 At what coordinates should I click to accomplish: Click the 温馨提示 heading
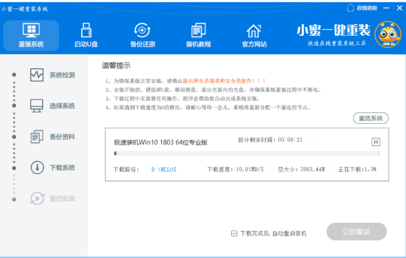coord(116,66)
